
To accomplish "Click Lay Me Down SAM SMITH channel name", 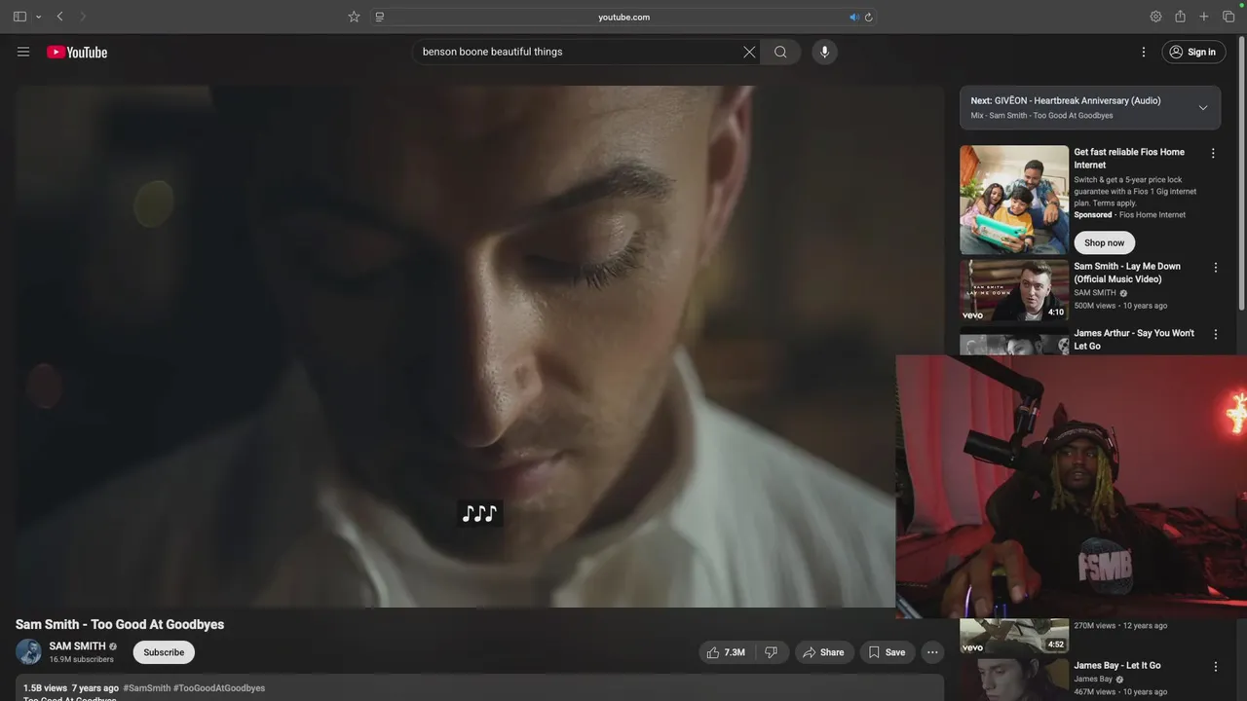I will [x=1095, y=293].
